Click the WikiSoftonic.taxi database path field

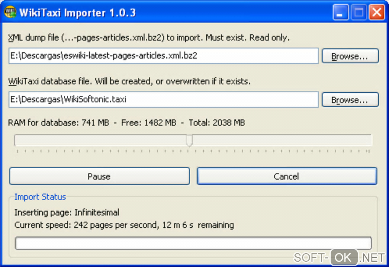click(x=164, y=100)
